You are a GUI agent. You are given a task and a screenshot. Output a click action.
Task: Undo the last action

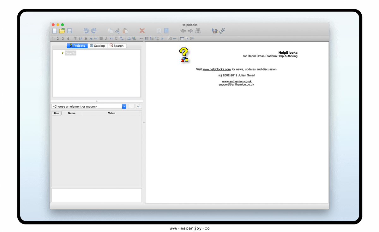[x=86, y=31]
